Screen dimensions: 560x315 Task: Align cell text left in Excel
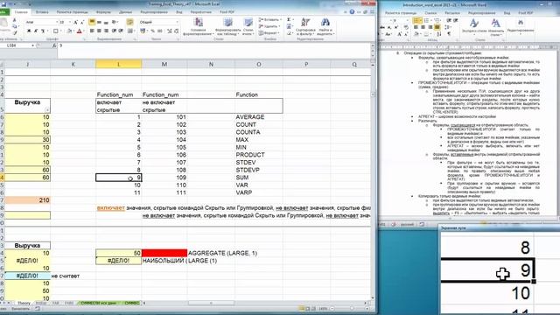[x=92, y=31]
